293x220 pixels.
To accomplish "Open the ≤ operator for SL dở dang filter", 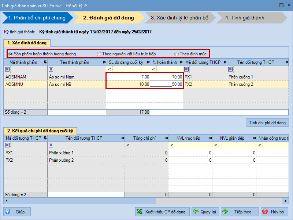I will (109, 69).
